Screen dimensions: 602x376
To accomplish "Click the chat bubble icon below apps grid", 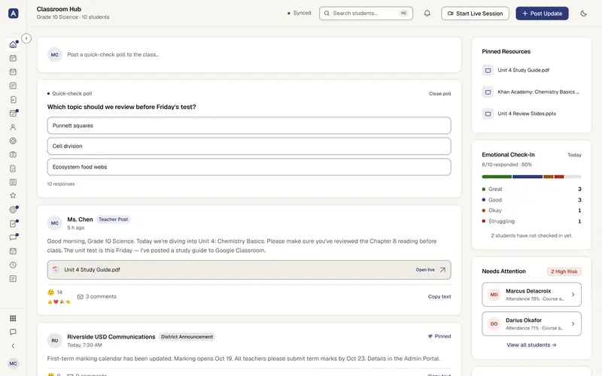I will pos(13,332).
